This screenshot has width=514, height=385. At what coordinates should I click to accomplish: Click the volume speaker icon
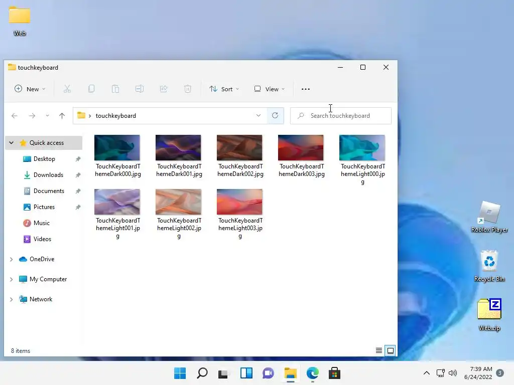pyautogui.click(x=453, y=373)
